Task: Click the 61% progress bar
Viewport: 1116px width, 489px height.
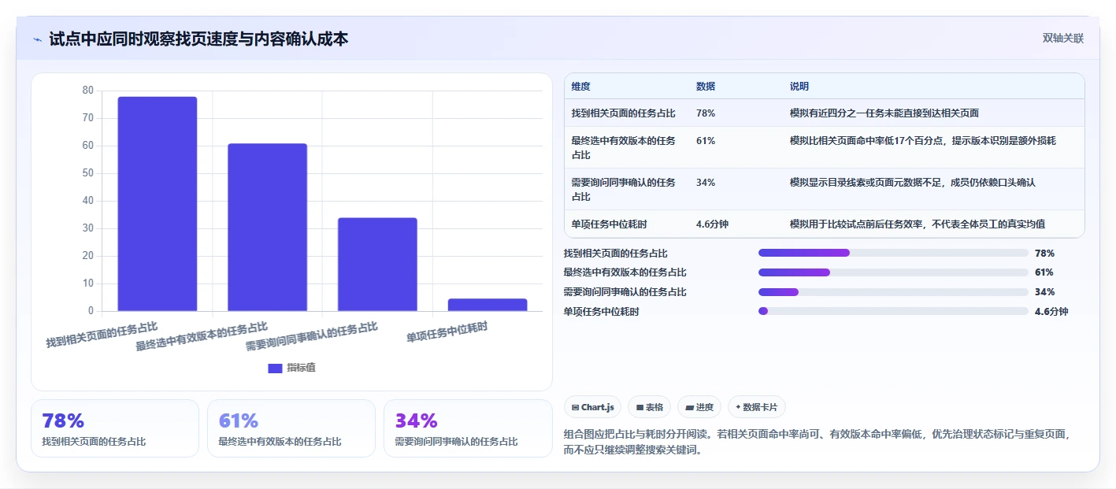Action: (x=893, y=272)
